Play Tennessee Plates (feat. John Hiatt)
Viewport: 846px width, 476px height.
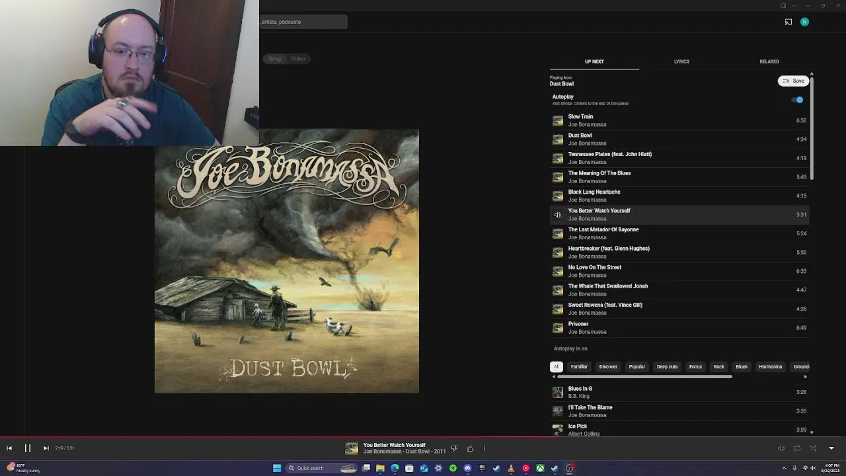coord(679,158)
